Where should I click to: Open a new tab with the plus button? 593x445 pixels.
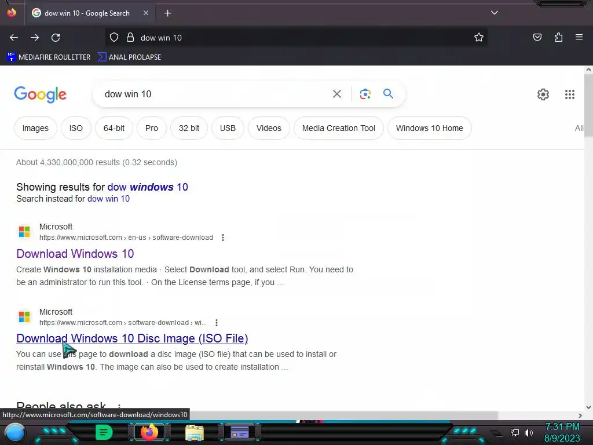[168, 13]
